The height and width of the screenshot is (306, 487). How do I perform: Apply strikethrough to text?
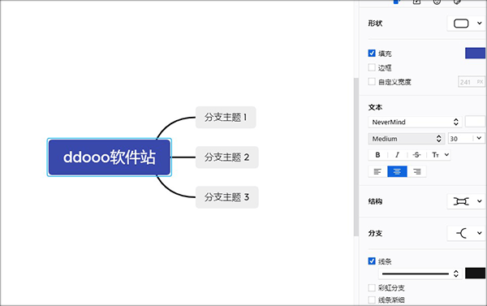click(416, 155)
